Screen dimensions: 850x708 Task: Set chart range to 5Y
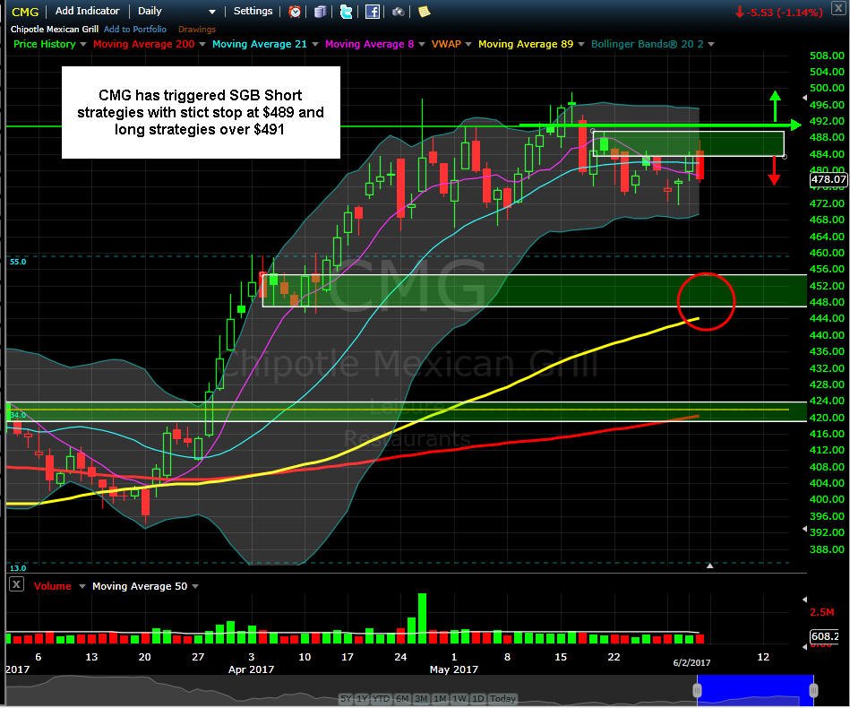pos(346,698)
